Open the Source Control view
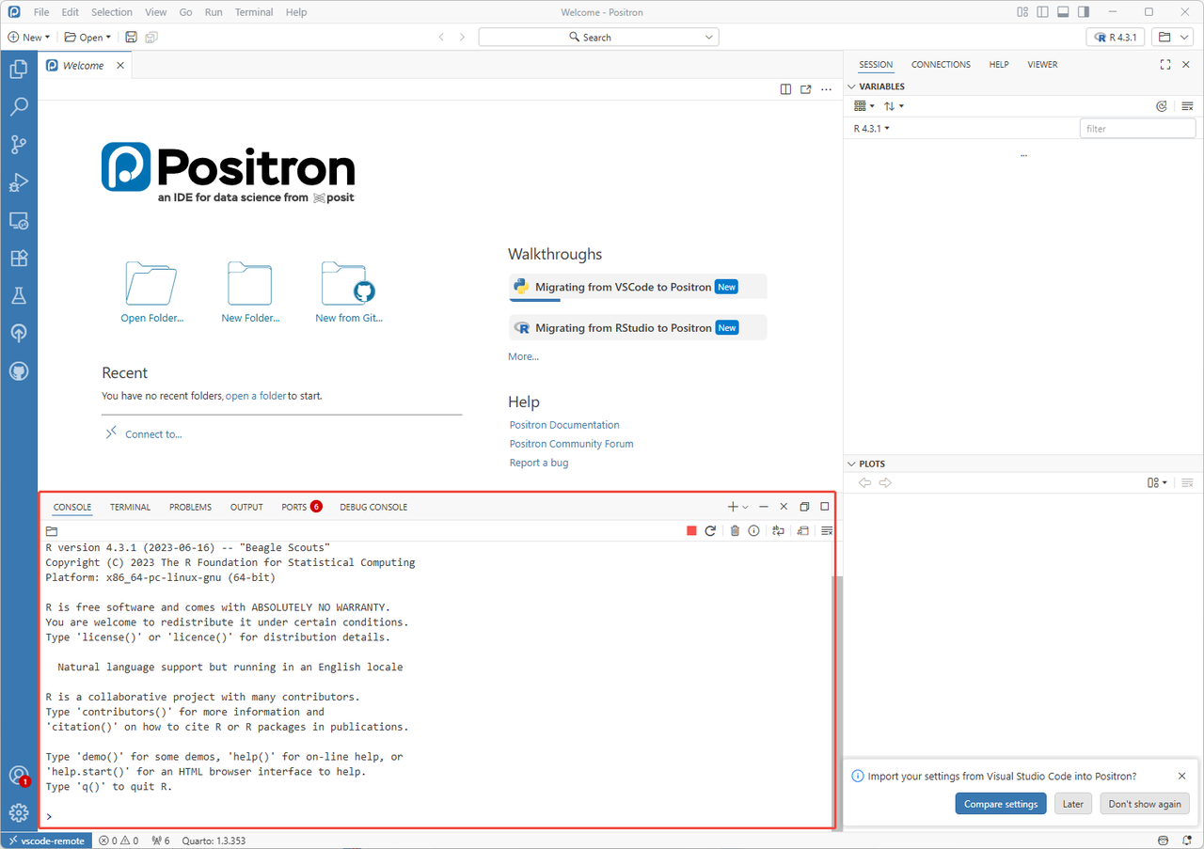The image size is (1204, 849). click(x=19, y=144)
